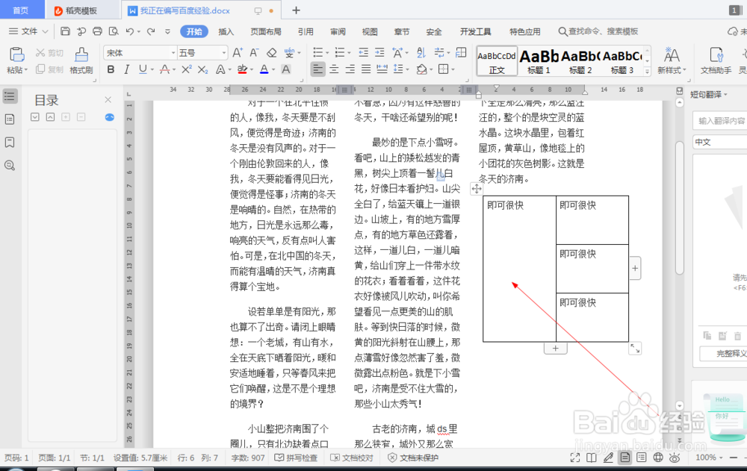Select the format painter (格式刷) tool
The width and height of the screenshot is (747, 471).
[80, 67]
